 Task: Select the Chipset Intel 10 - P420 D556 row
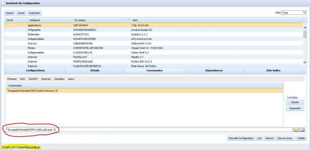[153, 48]
